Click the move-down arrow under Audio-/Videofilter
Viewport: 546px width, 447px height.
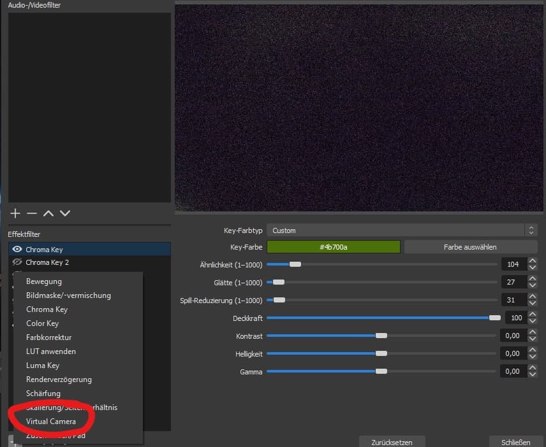point(65,213)
